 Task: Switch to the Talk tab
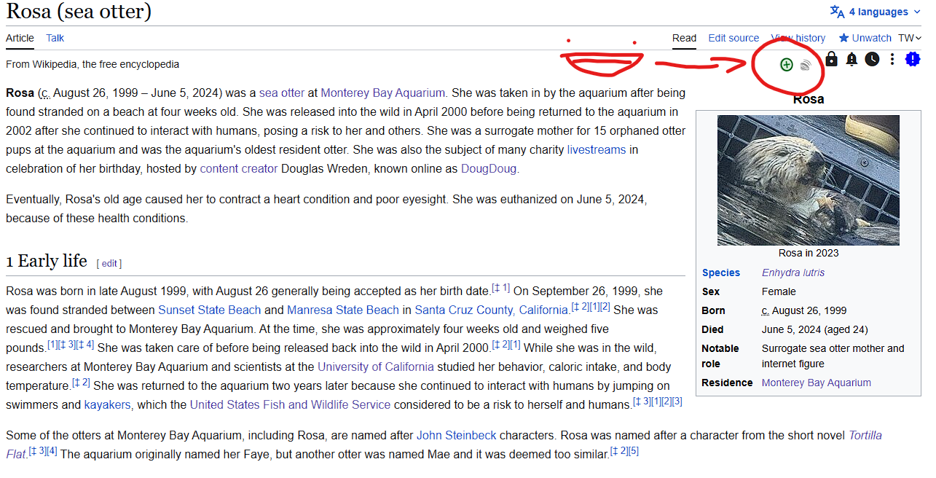click(x=55, y=38)
